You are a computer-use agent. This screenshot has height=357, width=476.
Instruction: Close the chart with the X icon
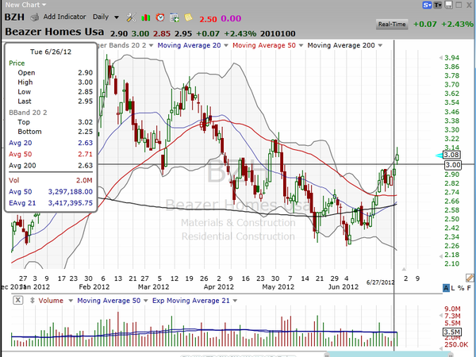pyautogui.click(x=469, y=5)
